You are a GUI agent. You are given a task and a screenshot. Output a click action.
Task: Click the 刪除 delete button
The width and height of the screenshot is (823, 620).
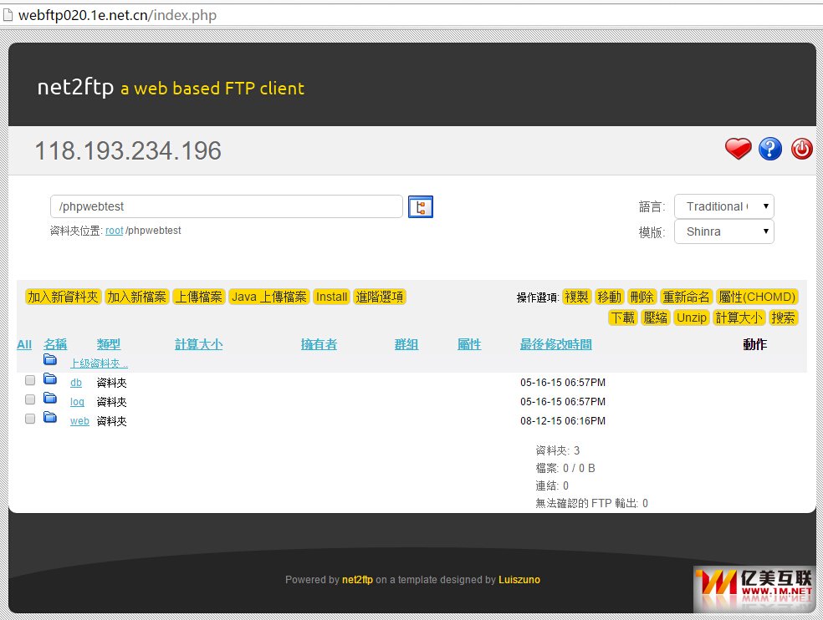coord(642,297)
